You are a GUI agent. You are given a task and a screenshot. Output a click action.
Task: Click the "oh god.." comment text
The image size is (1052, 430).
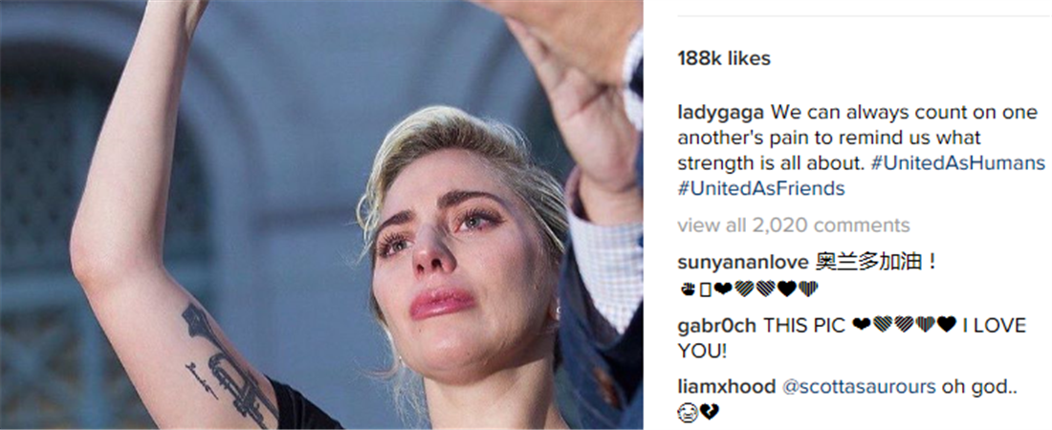[x=979, y=387]
